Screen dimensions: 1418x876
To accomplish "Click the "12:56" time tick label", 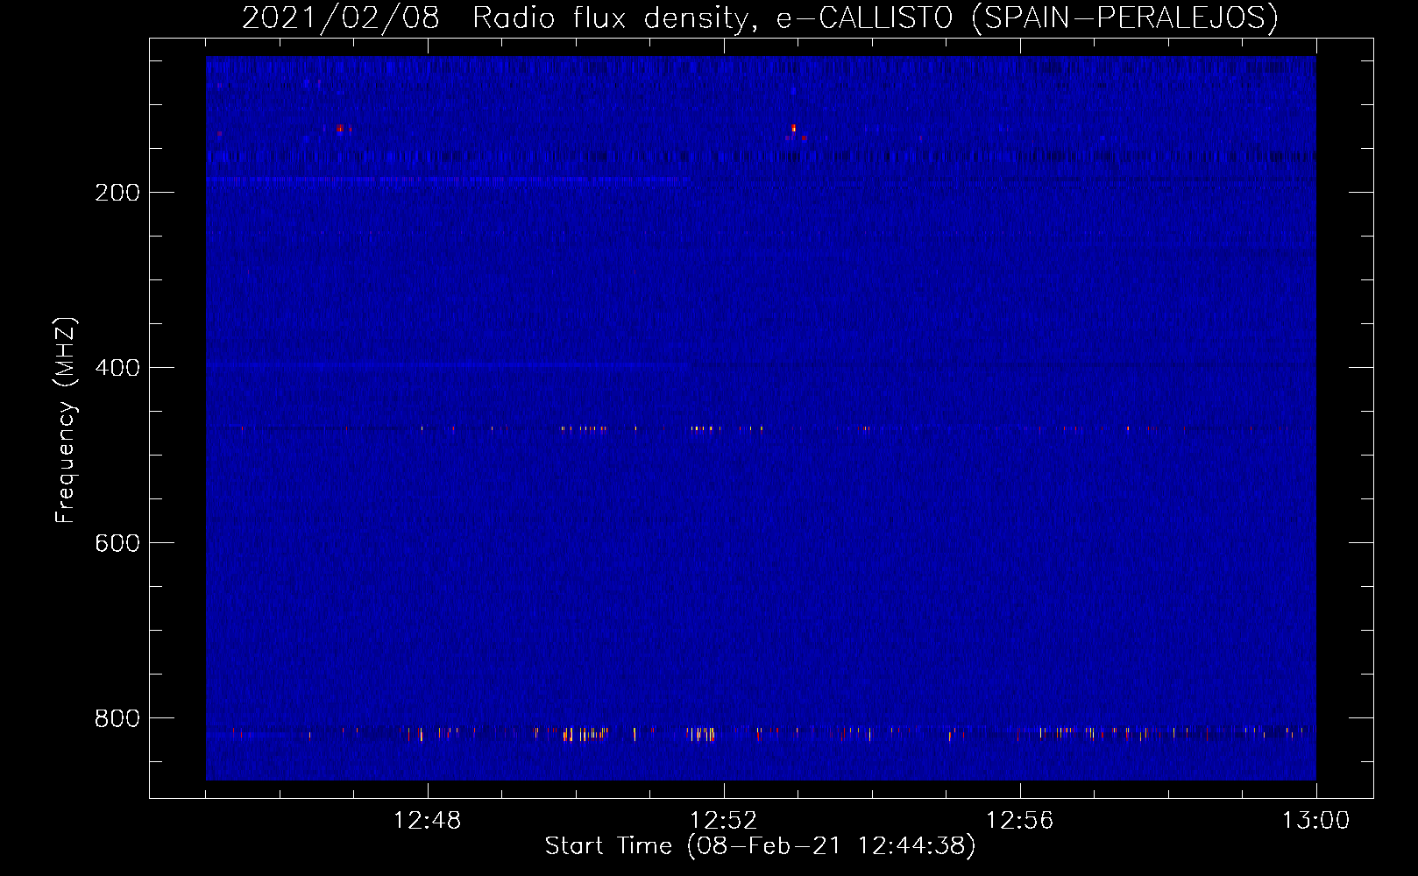I will coord(1020,821).
